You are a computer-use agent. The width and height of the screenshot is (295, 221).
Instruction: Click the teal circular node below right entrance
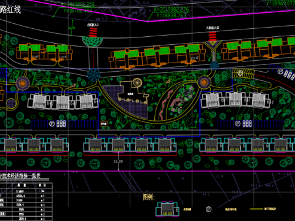tap(214, 66)
